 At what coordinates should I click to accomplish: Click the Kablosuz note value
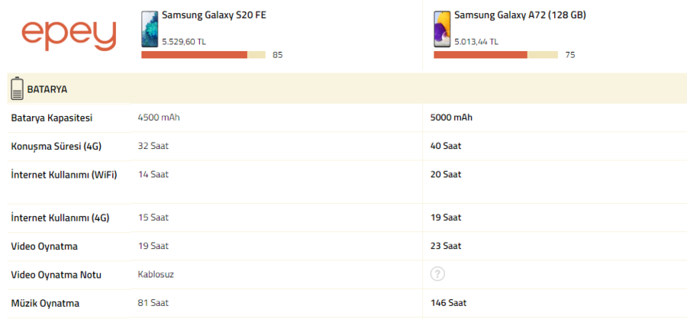click(156, 275)
